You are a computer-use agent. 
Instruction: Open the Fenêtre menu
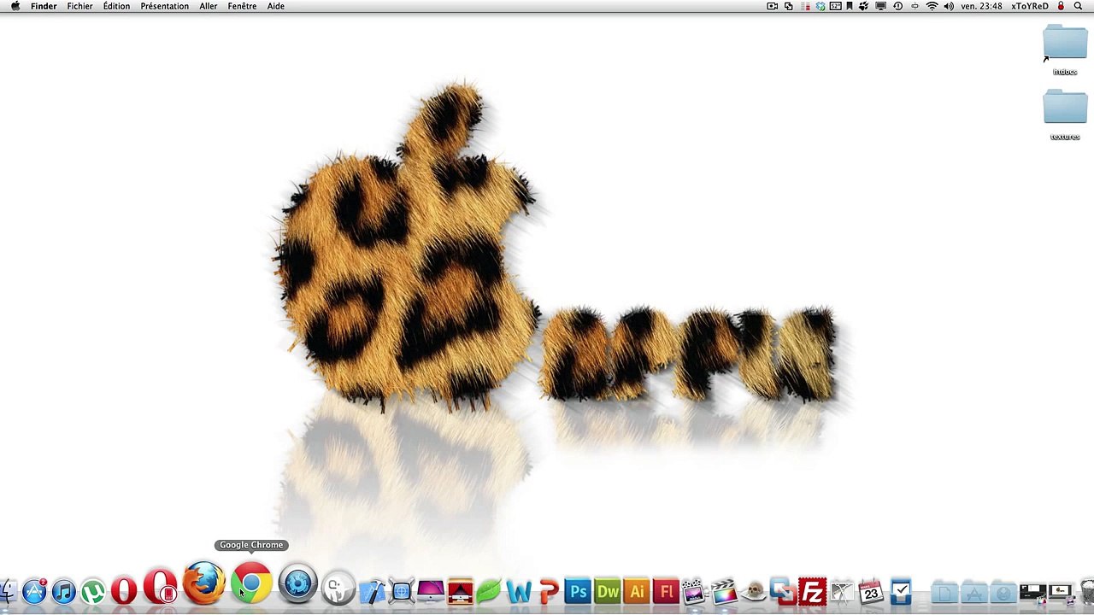[243, 6]
